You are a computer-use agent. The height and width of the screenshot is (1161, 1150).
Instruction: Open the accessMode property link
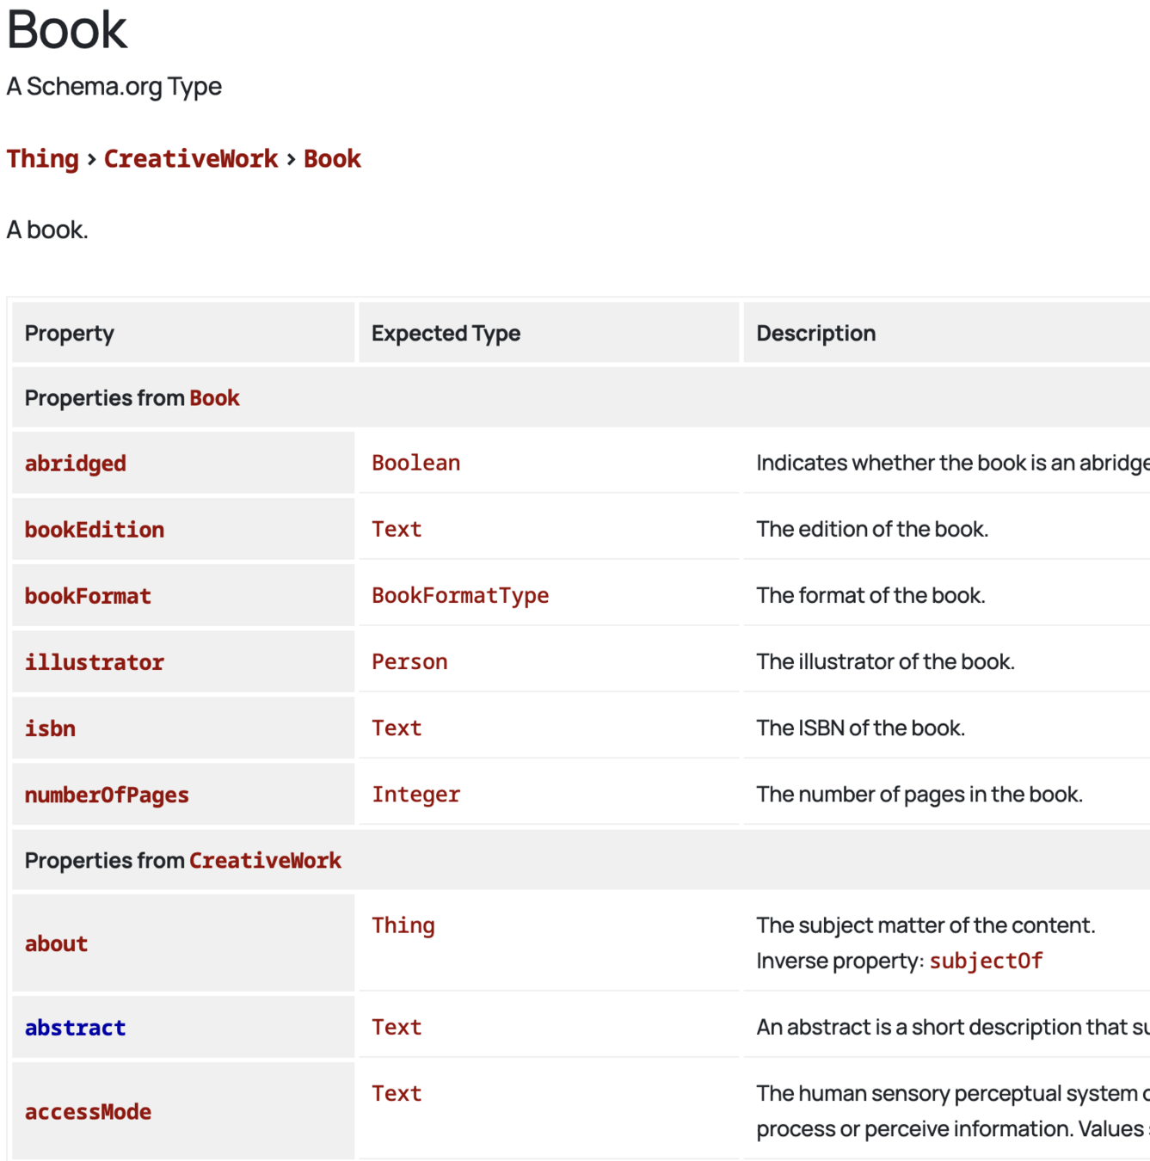pyautogui.click(x=88, y=1112)
